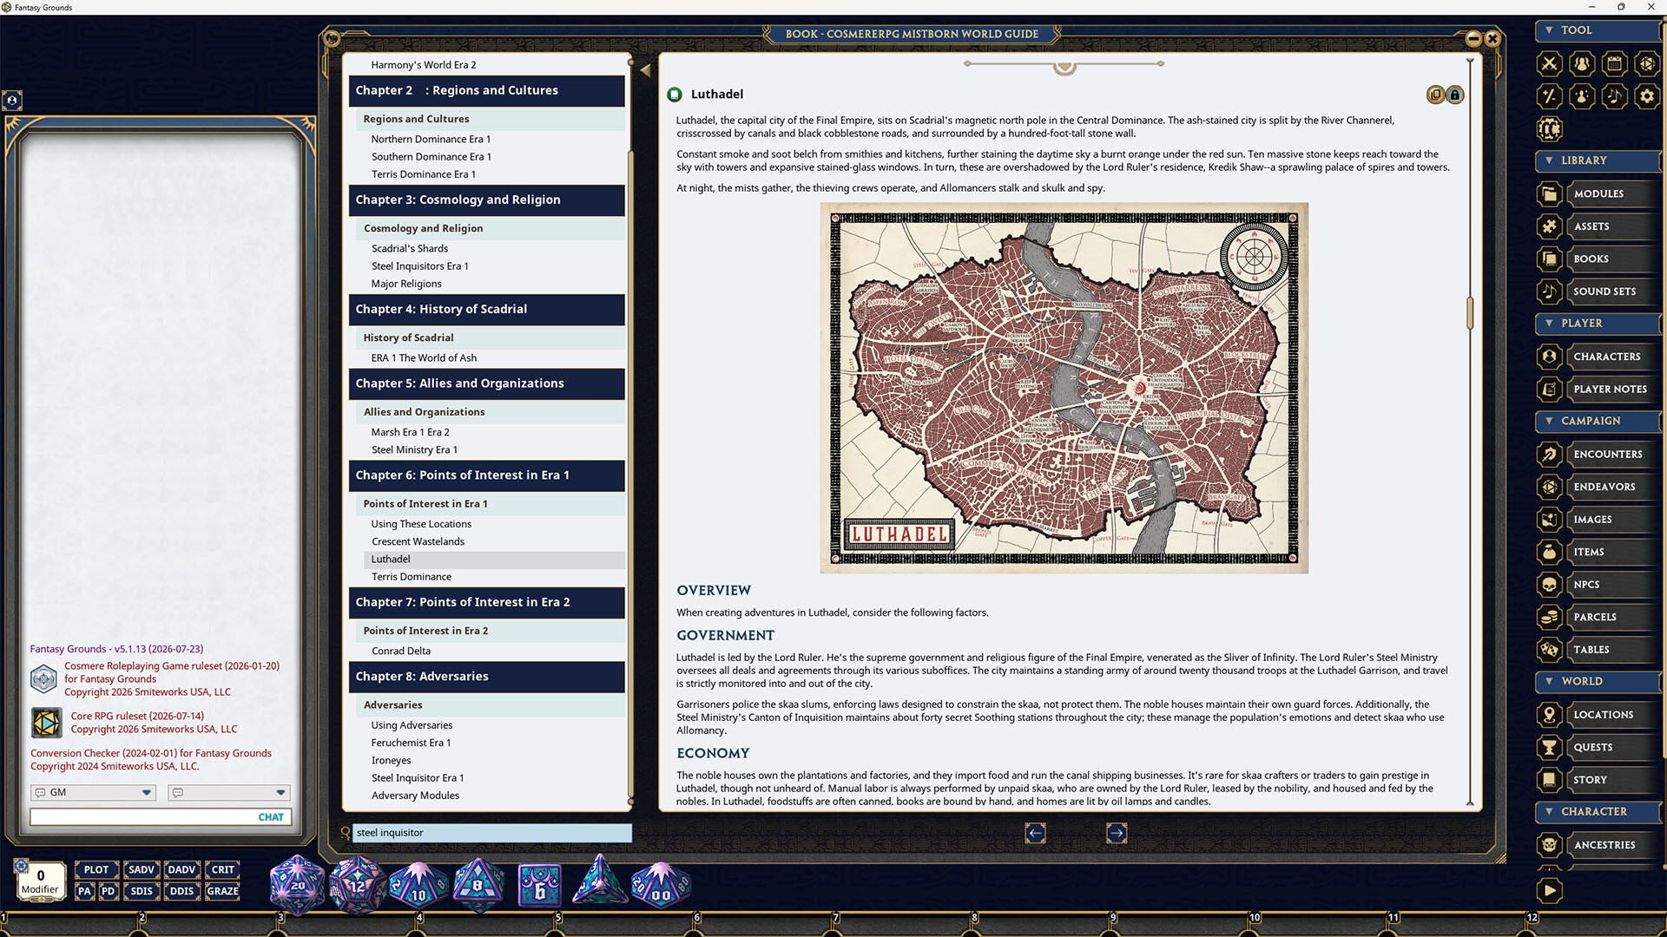Toggle the SADV modifier button
The width and height of the screenshot is (1667, 937).
point(141,869)
